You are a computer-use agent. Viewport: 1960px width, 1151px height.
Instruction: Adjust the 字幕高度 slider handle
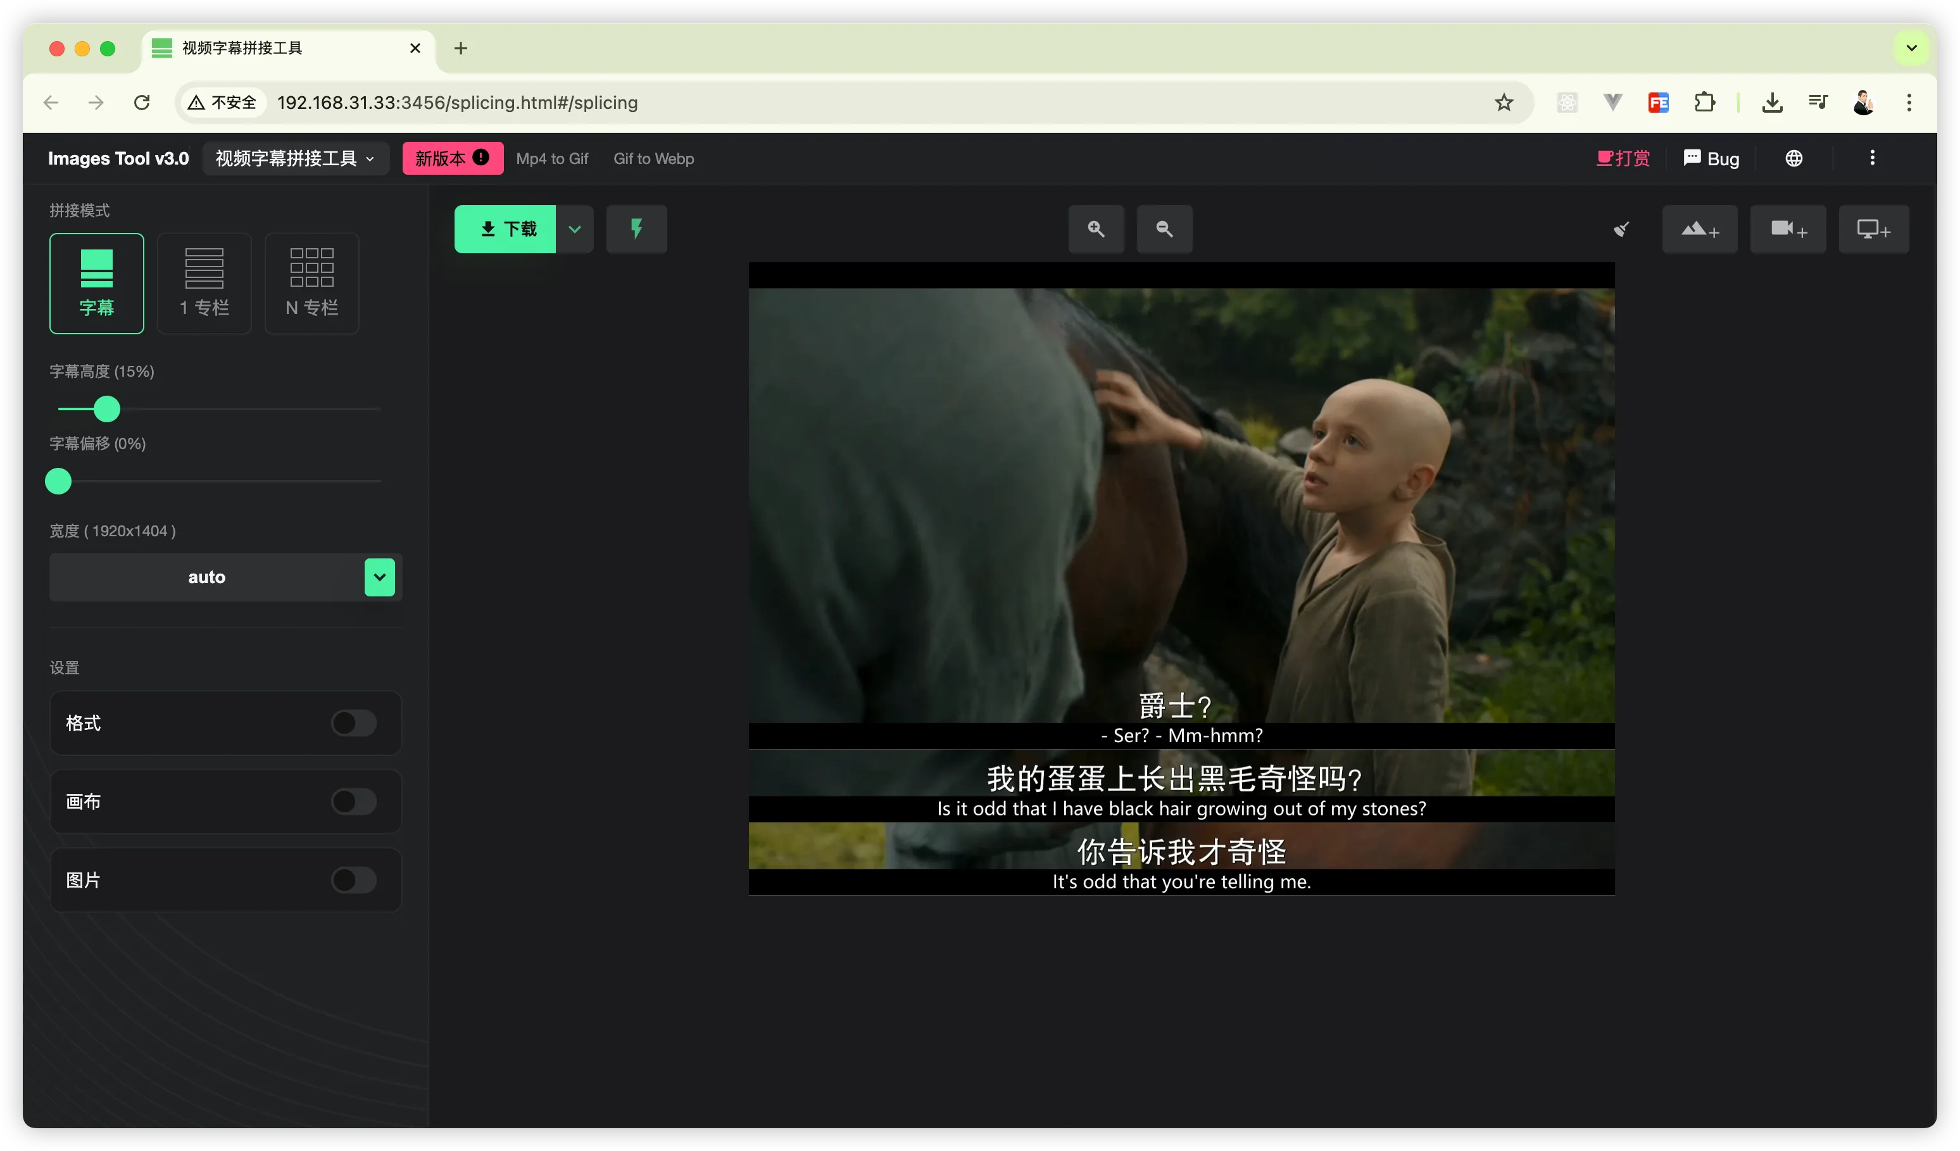tap(106, 409)
